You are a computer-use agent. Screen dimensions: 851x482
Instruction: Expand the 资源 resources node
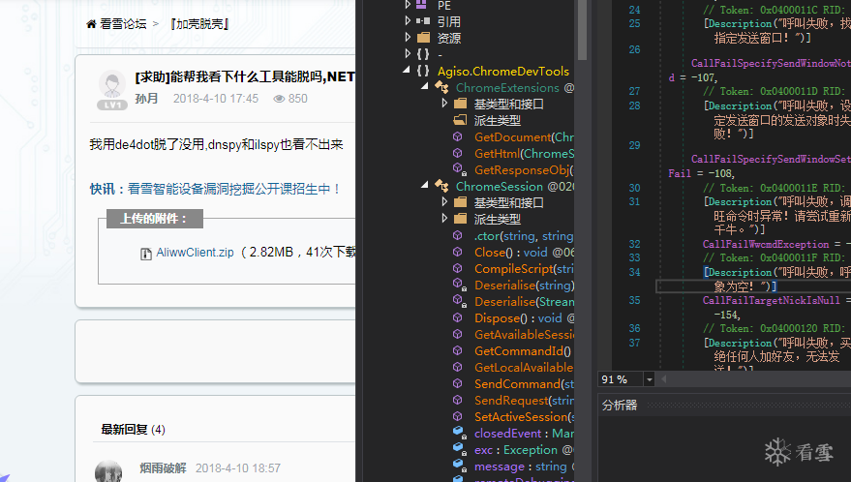[x=408, y=37]
